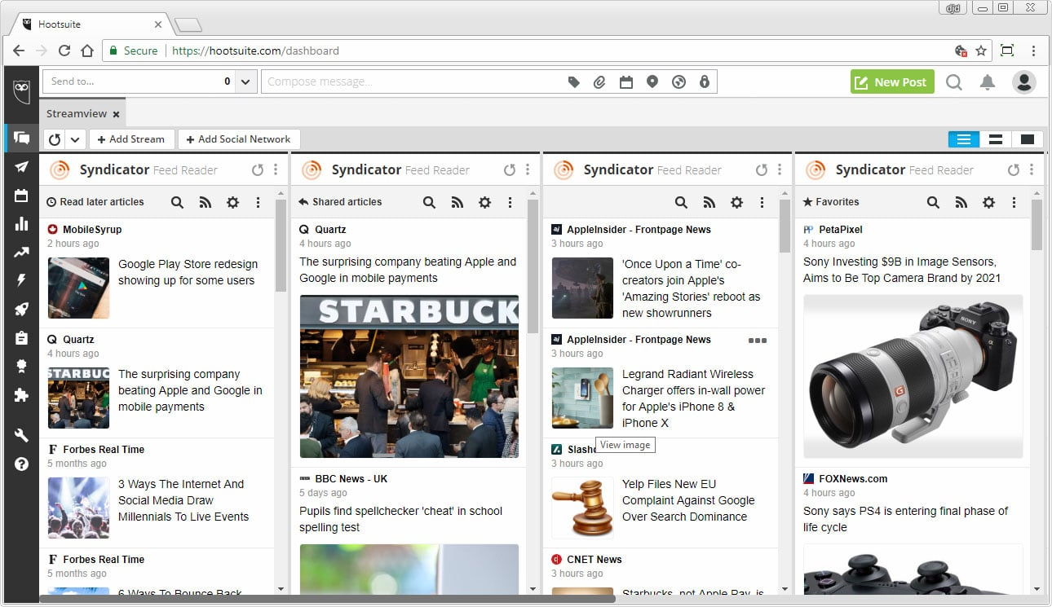
Task: Open RSS feeds icon in Read later stream
Action: [205, 202]
